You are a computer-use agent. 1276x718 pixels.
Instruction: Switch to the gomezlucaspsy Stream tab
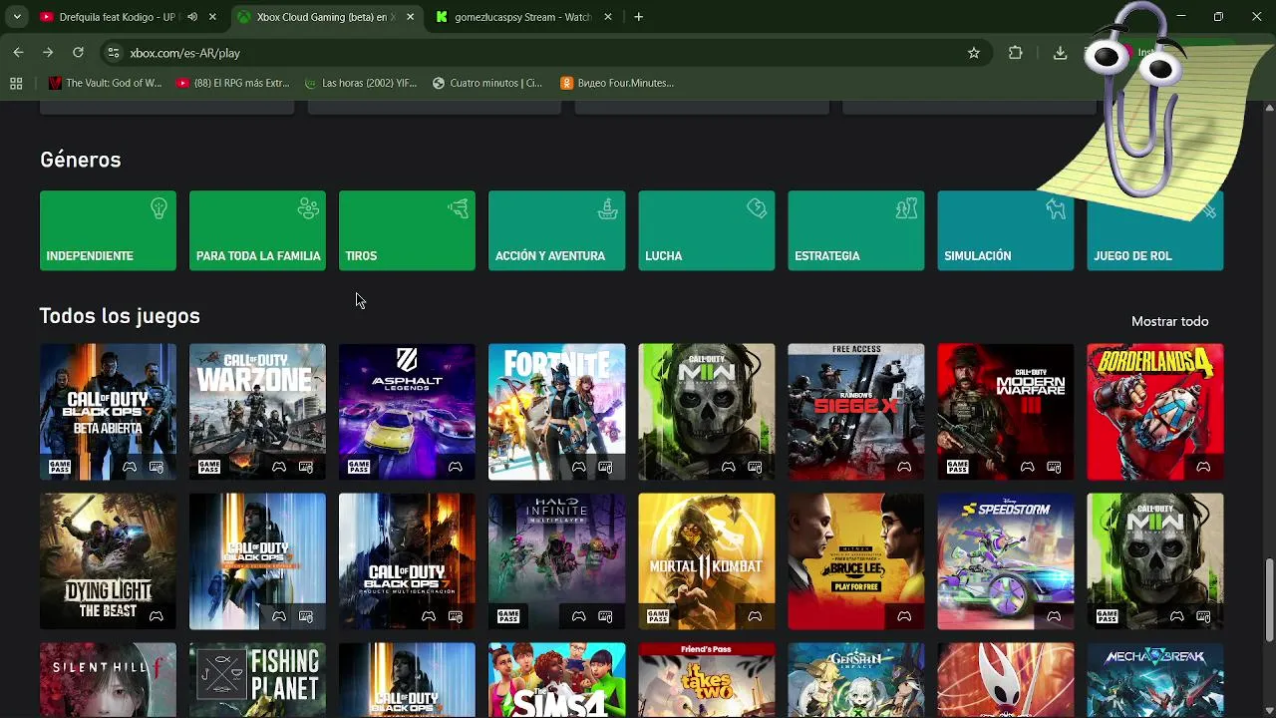pos(523,17)
